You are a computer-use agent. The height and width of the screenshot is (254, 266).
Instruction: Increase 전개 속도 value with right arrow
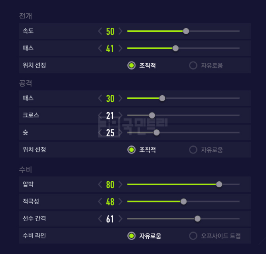[x=120, y=31]
